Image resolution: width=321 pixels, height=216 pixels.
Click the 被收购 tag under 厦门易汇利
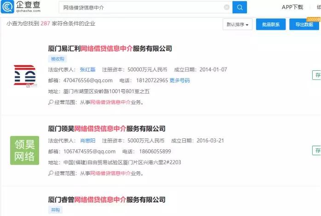point(57,59)
